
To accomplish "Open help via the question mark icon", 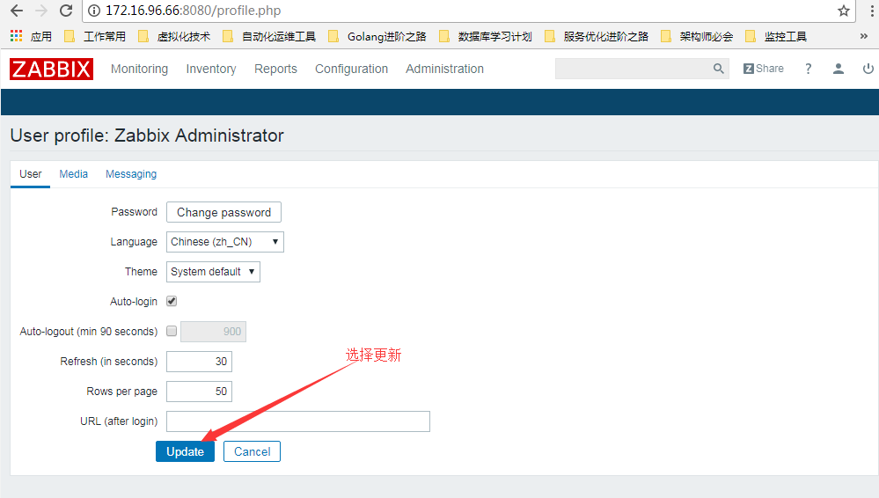I will pyautogui.click(x=808, y=69).
